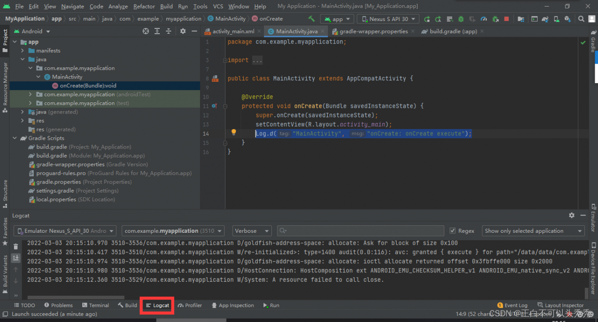Screen dimensions: 598x322
Task: Click Select Opened File target icon
Action: point(146,31)
